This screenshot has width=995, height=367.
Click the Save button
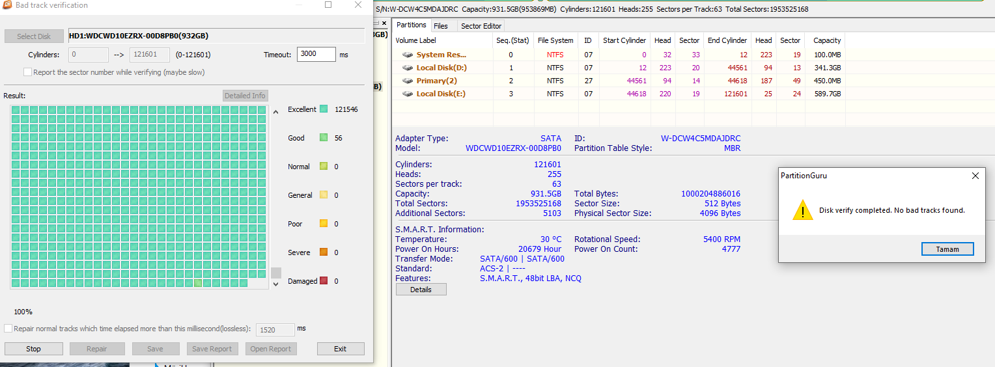pos(156,349)
